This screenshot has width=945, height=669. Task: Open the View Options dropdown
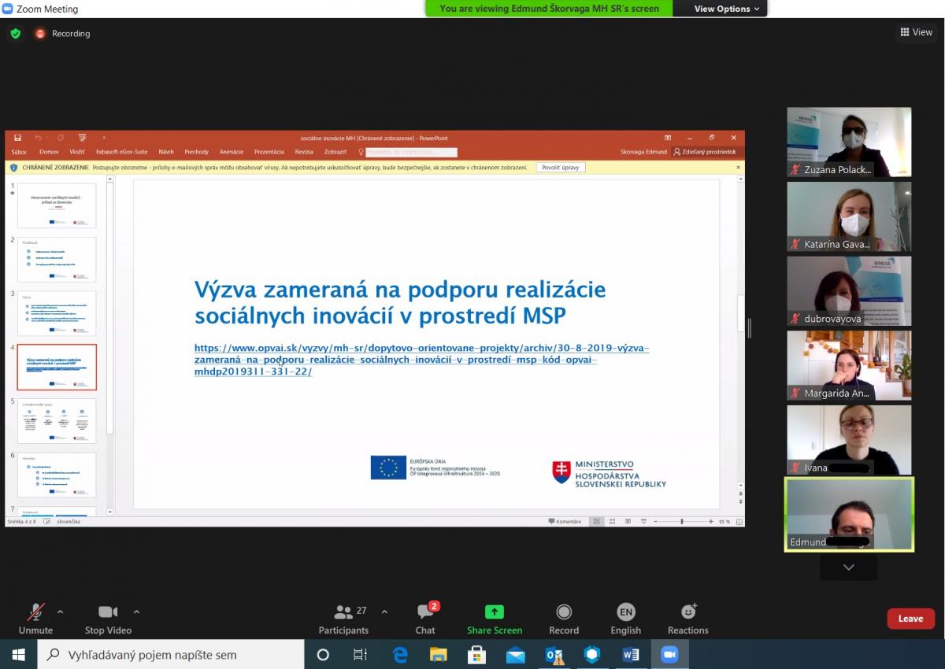[726, 9]
